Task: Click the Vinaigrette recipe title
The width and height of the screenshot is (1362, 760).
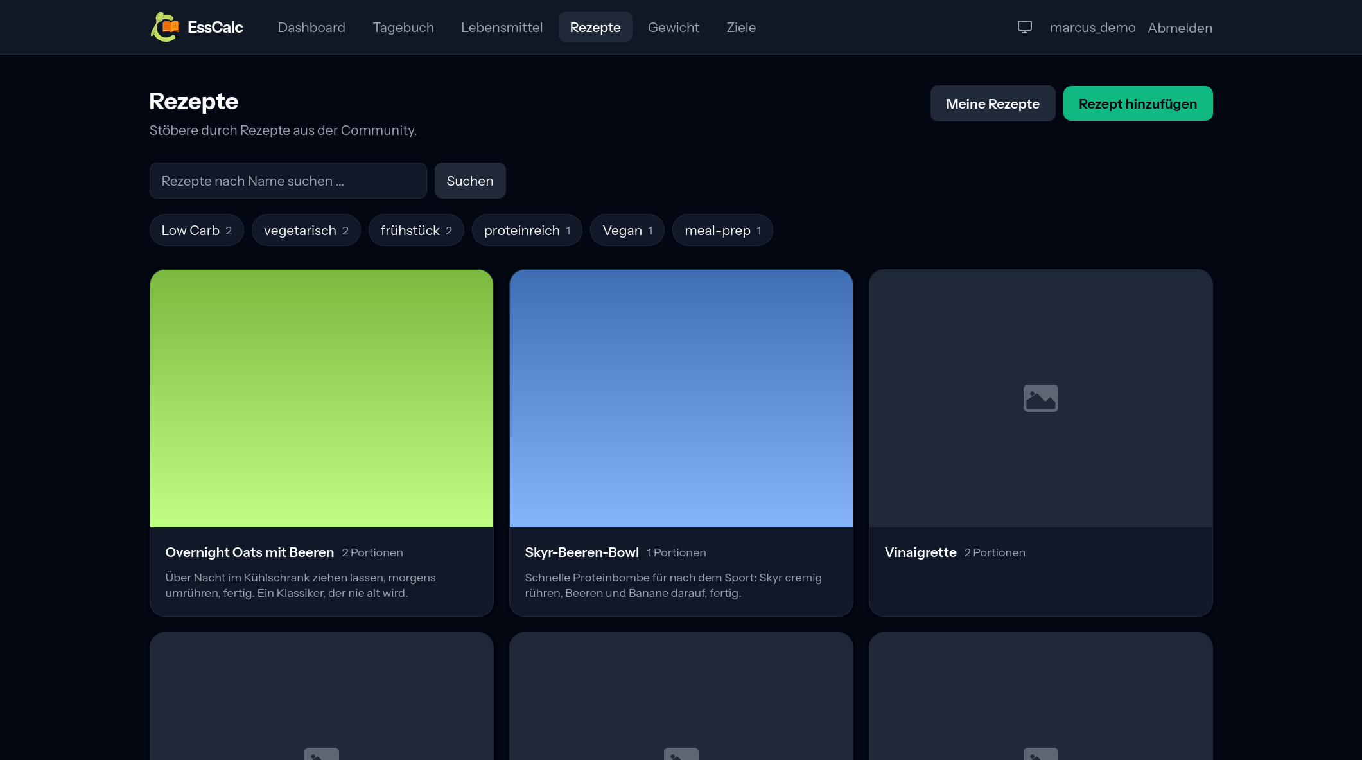Action: (920, 552)
